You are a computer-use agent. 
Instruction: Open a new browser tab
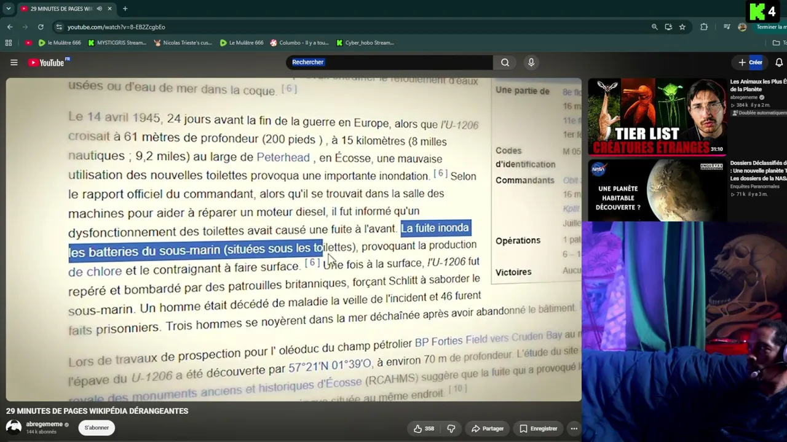(x=125, y=9)
